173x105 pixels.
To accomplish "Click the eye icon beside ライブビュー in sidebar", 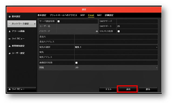I will [10, 39].
